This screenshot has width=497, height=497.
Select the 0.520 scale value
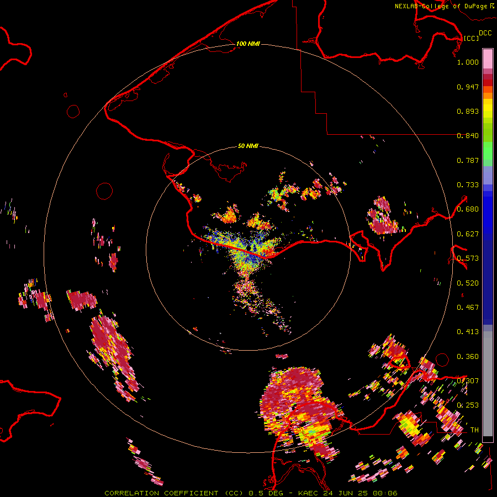(x=468, y=283)
